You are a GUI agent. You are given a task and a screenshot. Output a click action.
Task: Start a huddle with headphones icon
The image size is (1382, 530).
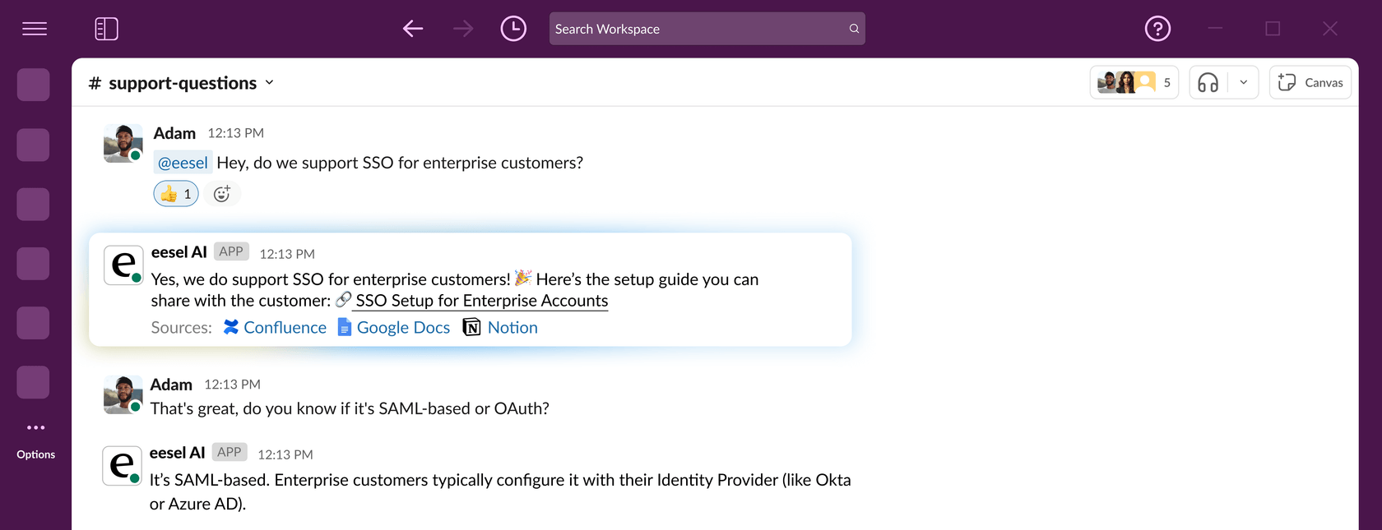tap(1208, 83)
